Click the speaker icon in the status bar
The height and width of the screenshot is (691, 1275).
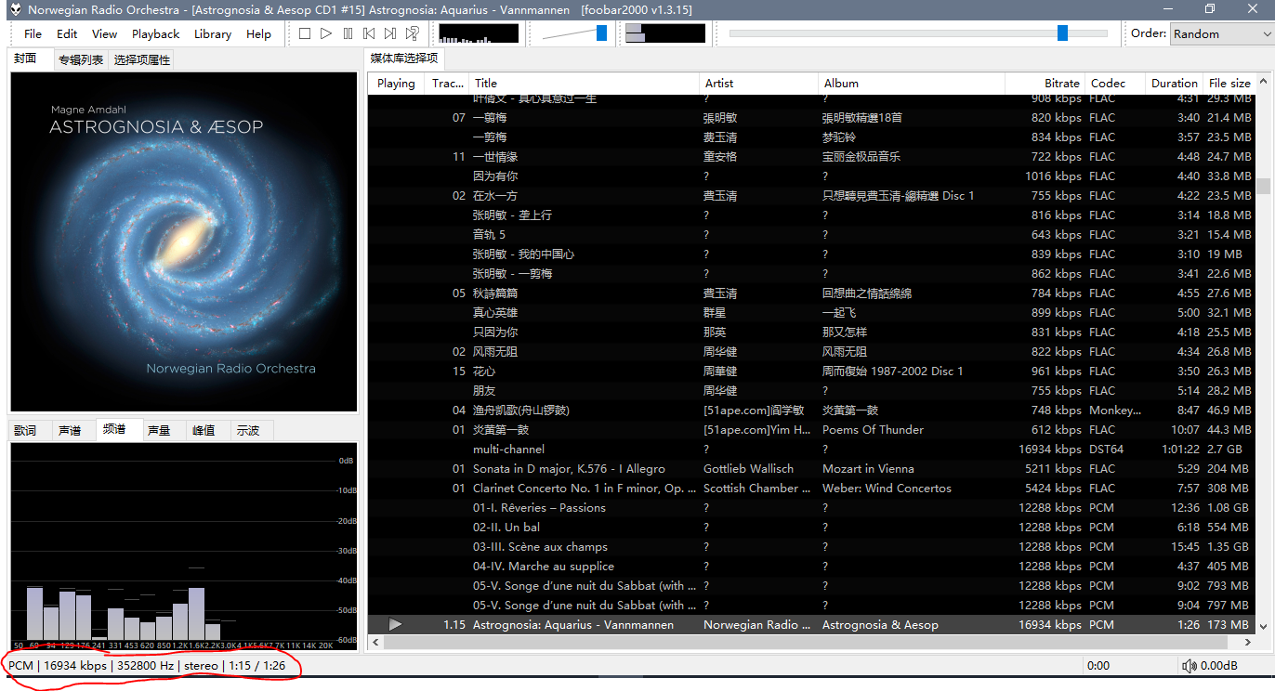[x=1190, y=665]
